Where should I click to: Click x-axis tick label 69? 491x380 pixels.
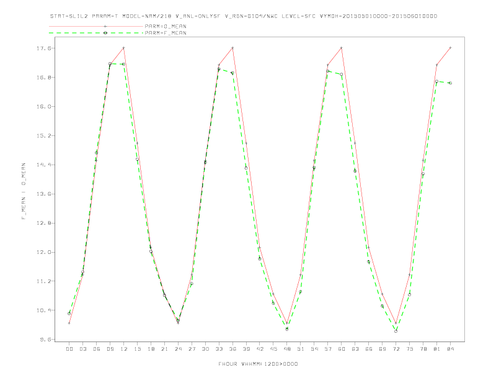point(383,349)
